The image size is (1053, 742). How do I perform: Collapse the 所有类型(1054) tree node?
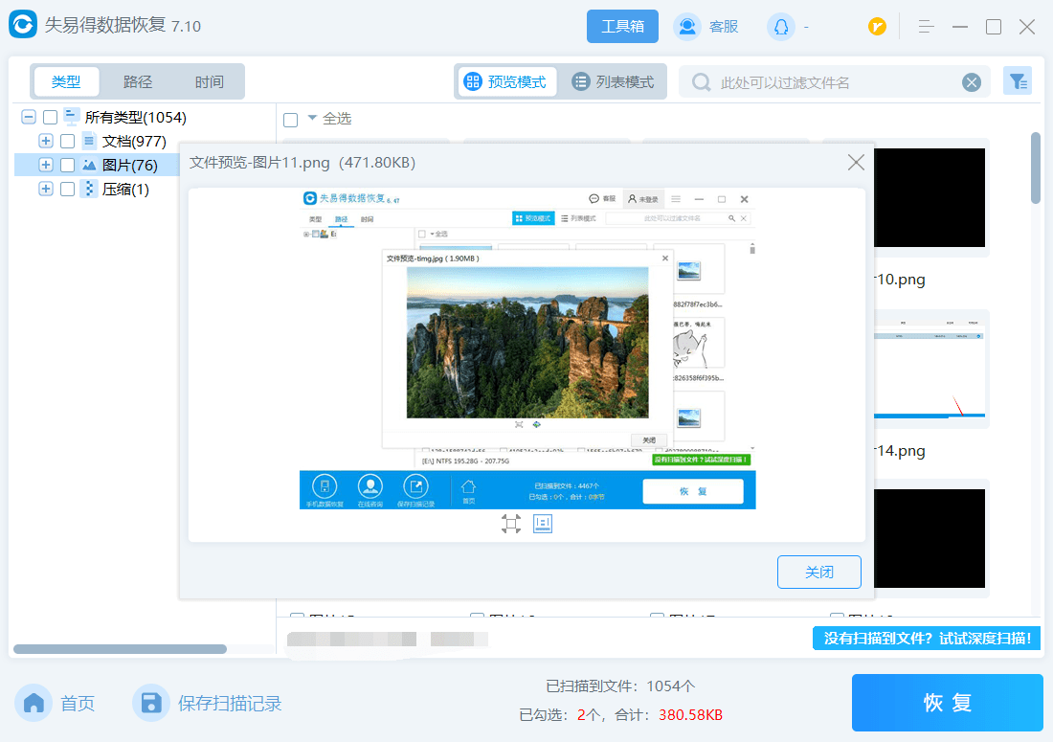point(29,117)
